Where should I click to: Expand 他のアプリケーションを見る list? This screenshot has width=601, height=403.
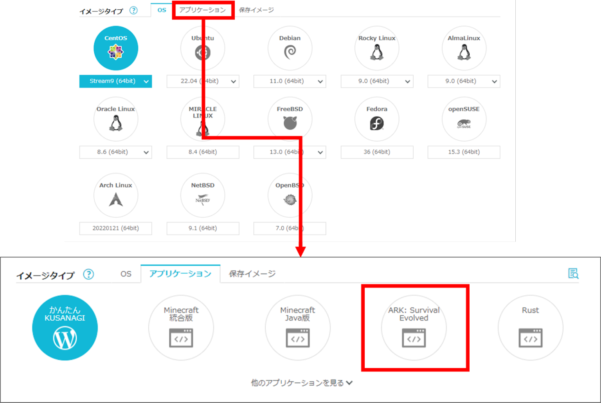tap(300, 383)
